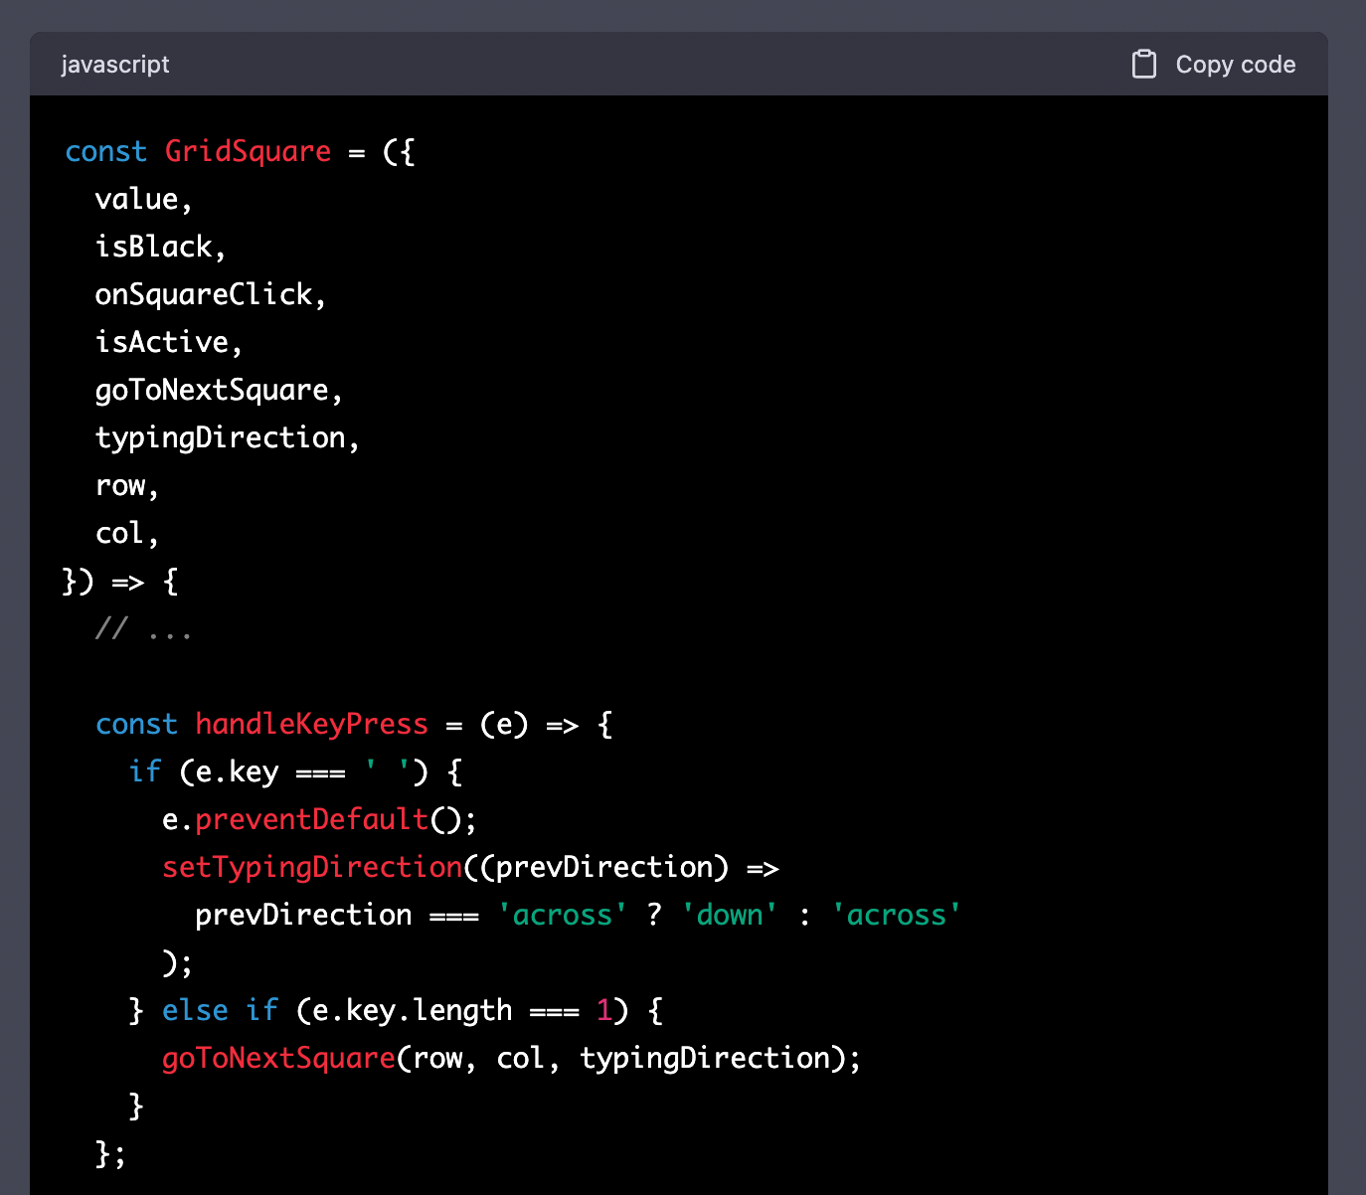Click the "isBlack," prop line
Viewport: 1366px width, 1195px height.
tap(160, 247)
